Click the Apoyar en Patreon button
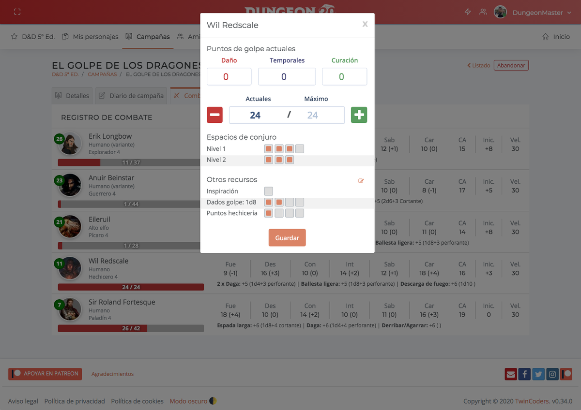 [x=45, y=374]
